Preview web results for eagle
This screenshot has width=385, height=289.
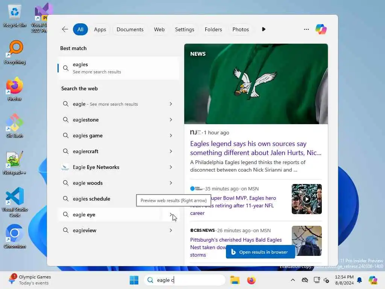tap(171, 104)
